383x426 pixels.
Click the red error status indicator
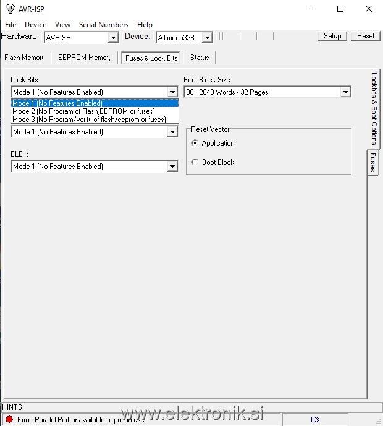click(9, 419)
